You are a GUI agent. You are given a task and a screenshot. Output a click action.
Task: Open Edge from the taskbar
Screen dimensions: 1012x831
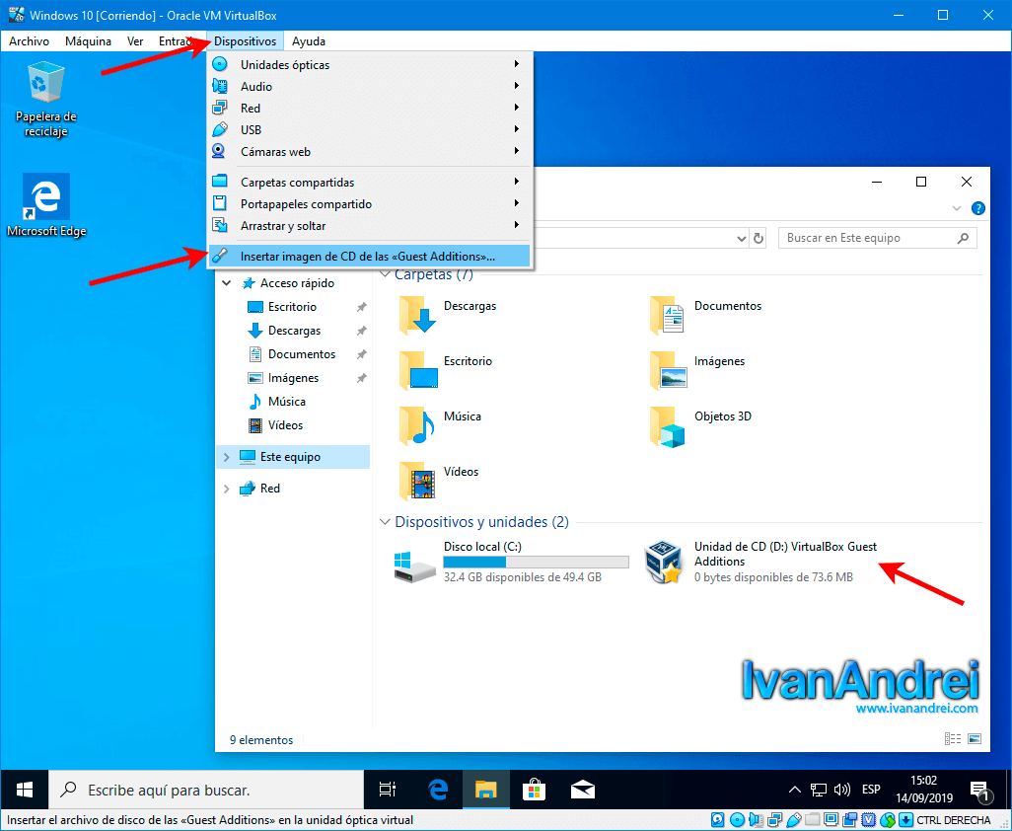(438, 789)
